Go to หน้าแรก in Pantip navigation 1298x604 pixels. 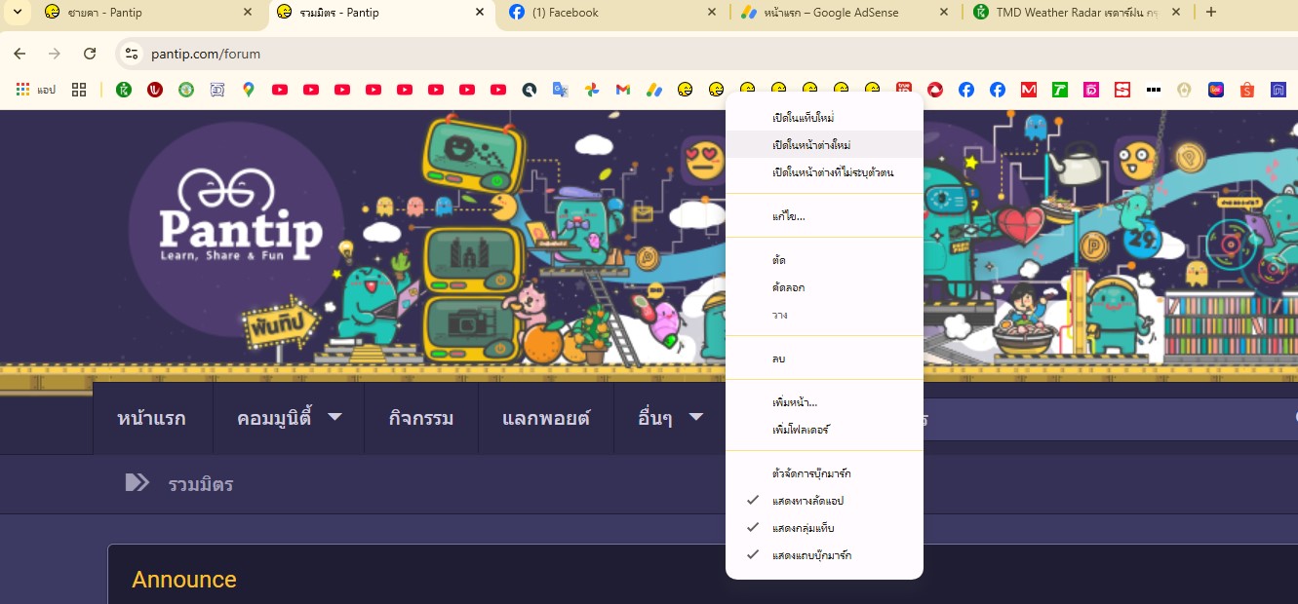151,419
